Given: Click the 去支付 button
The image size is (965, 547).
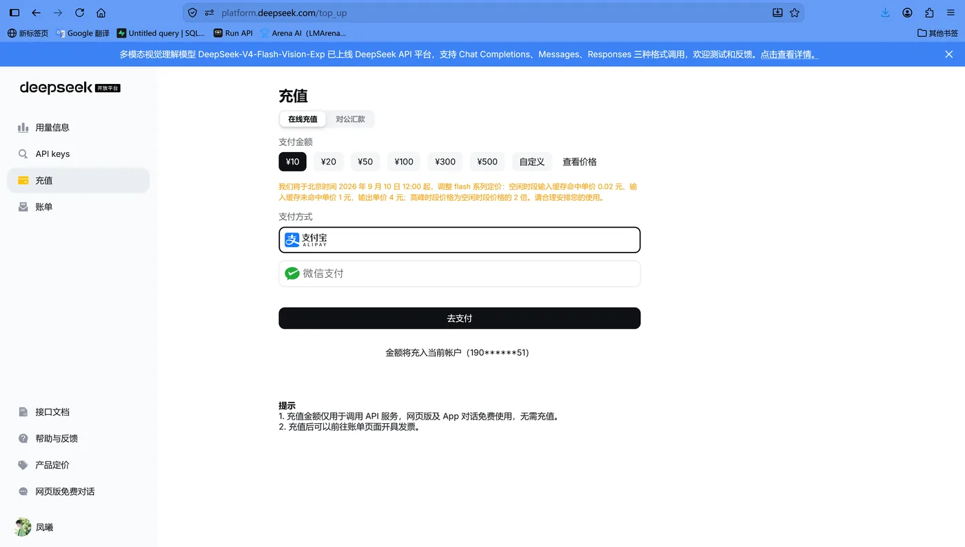Looking at the screenshot, I should tap(460, 318).
